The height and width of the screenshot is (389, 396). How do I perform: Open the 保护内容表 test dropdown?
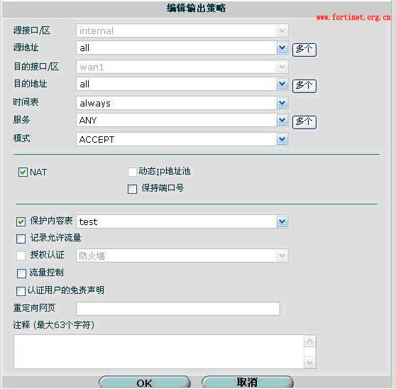coord(282,221)
